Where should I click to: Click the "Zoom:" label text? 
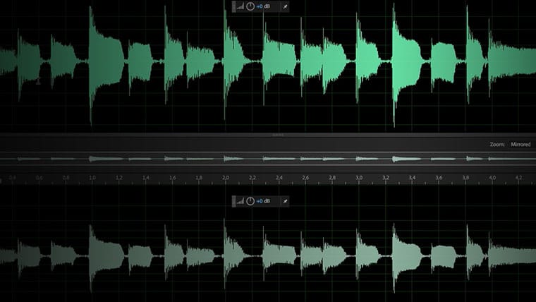(x=497, y=145)
